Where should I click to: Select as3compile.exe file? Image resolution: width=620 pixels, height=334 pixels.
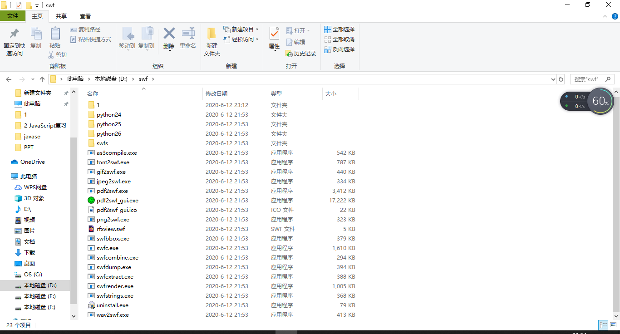pos(117,153)
